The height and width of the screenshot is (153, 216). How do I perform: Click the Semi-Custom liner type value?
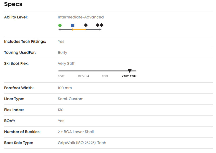click(x=70, y=99)
